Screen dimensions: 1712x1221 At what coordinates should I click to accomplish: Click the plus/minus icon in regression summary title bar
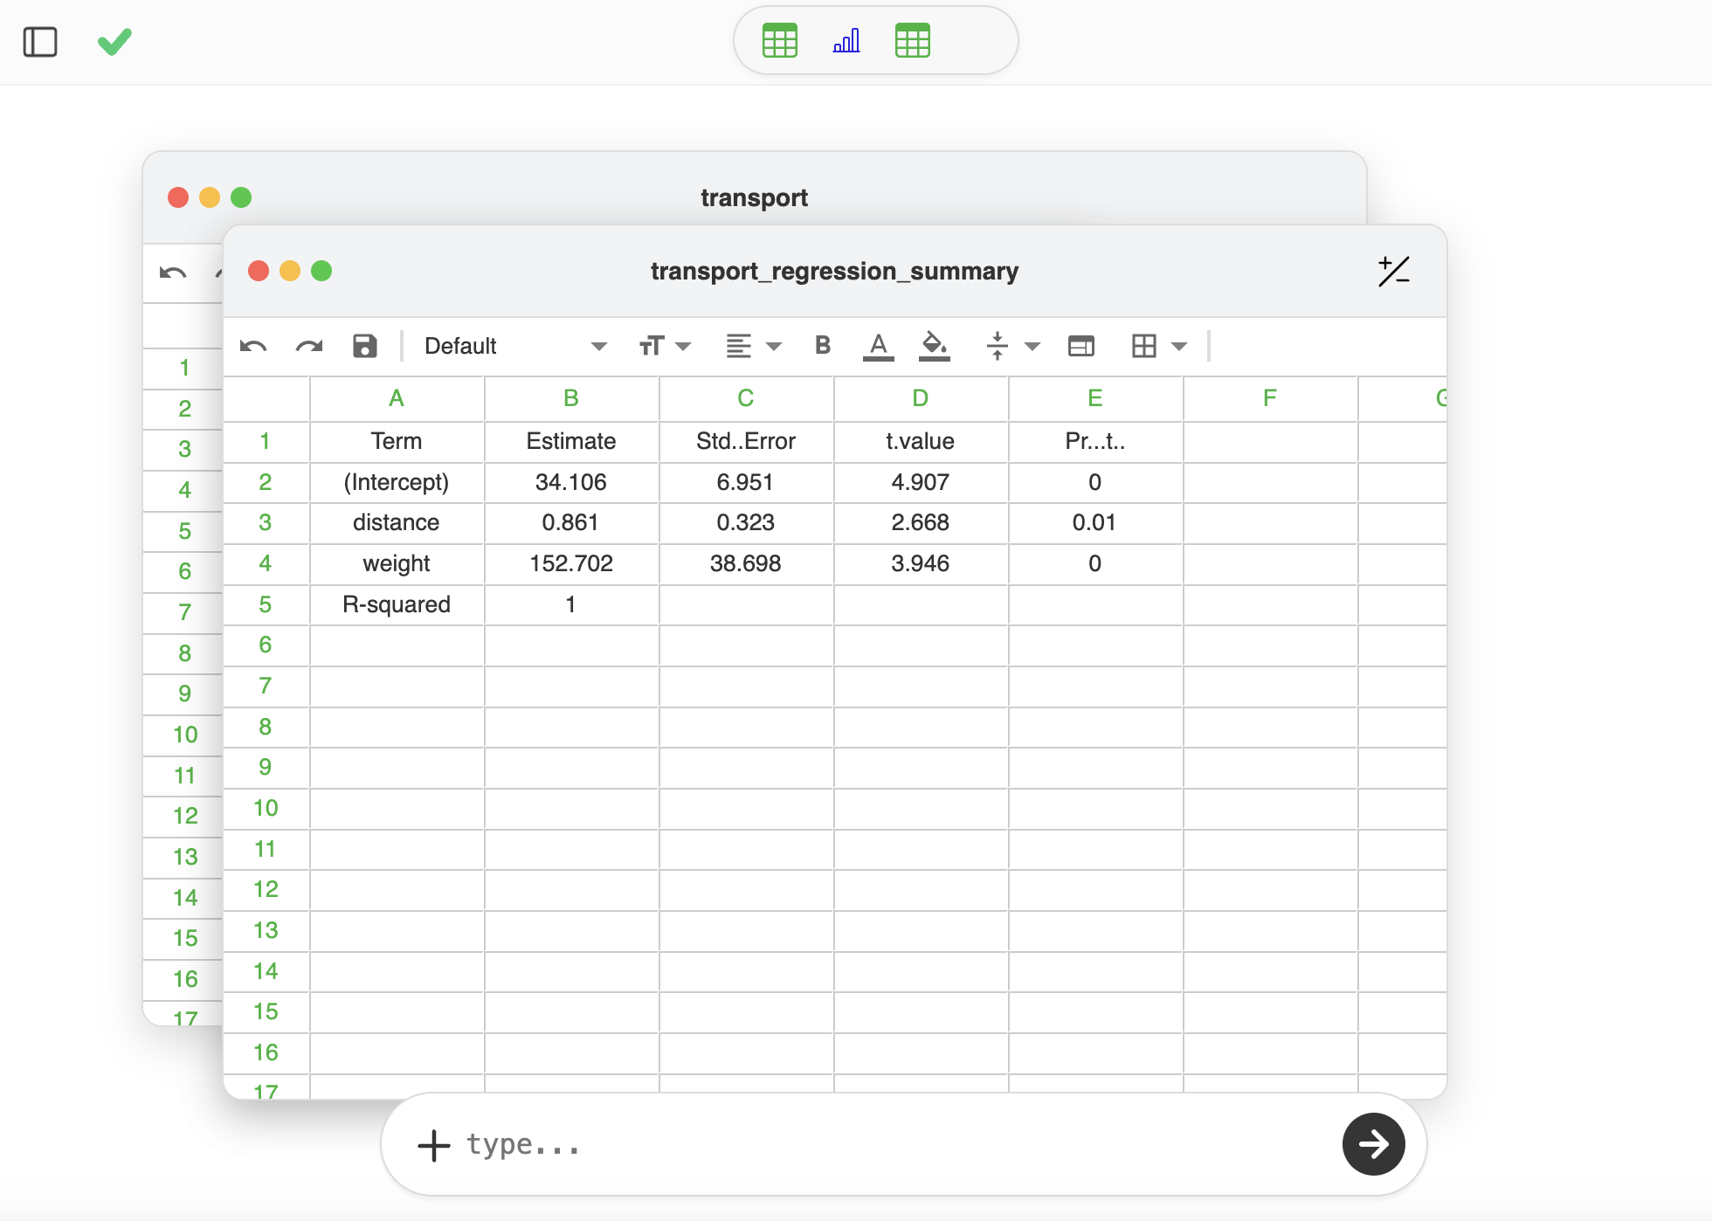tap(1394, 272)
